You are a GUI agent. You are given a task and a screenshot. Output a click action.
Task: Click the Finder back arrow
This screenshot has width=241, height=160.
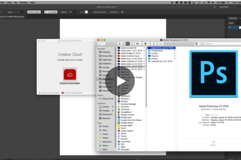(x=100, y=44)
